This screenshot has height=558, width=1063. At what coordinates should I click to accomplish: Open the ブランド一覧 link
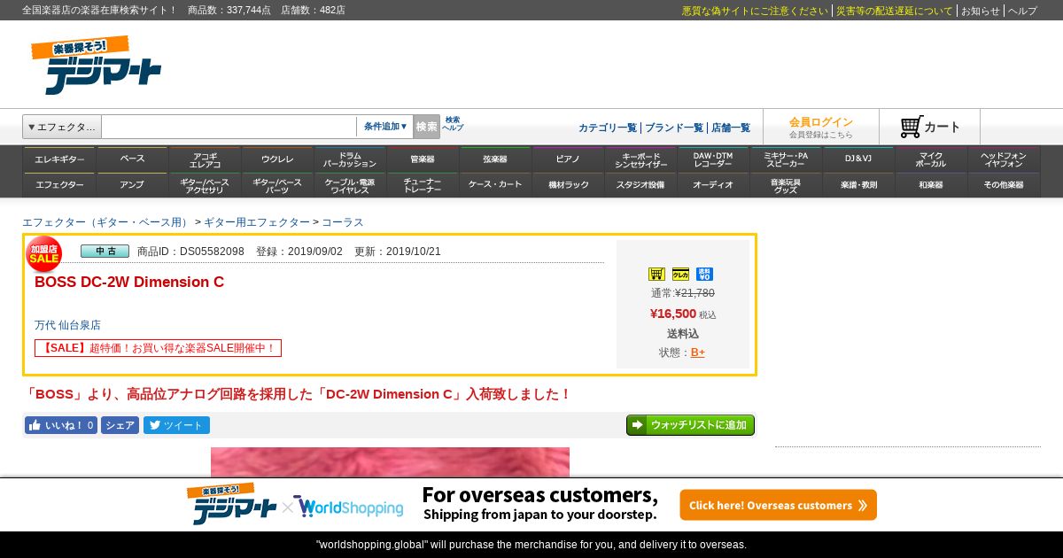674,128
